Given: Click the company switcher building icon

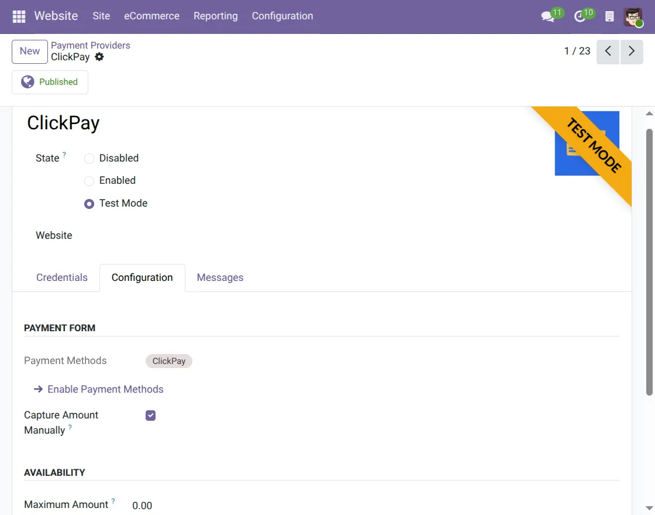Looking at the screenshot, I should coord(609,16).
